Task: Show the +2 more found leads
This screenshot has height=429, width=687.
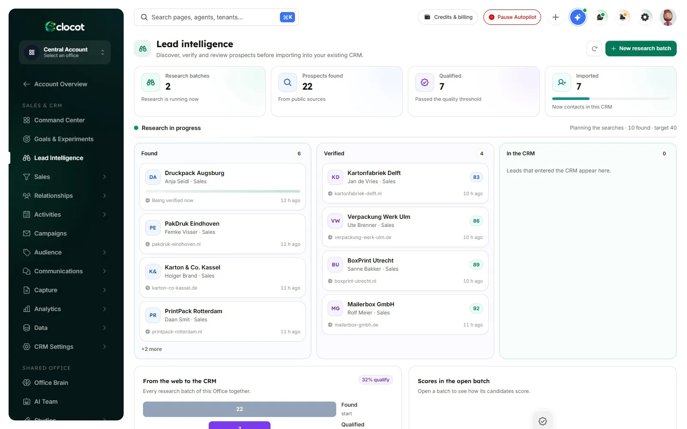Action: pos(152,349)
